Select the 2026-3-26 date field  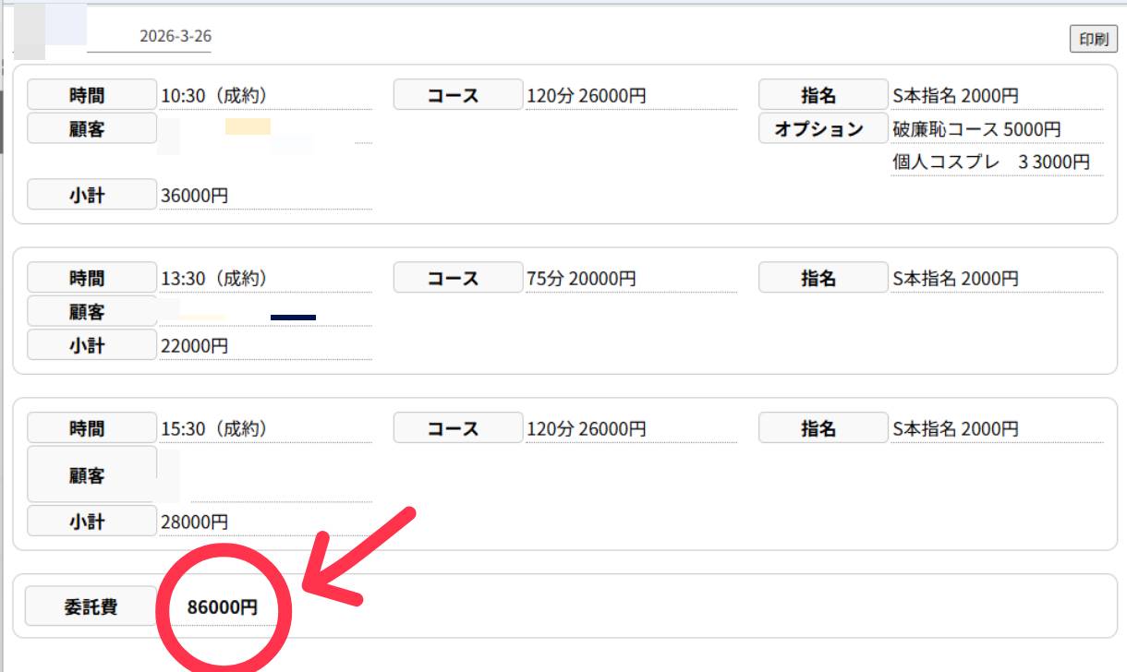coord(175,36)
